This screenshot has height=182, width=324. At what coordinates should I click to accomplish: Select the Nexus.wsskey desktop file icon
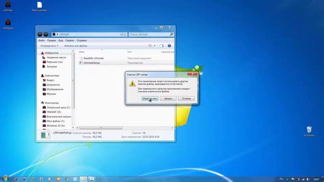click(39, 7)
